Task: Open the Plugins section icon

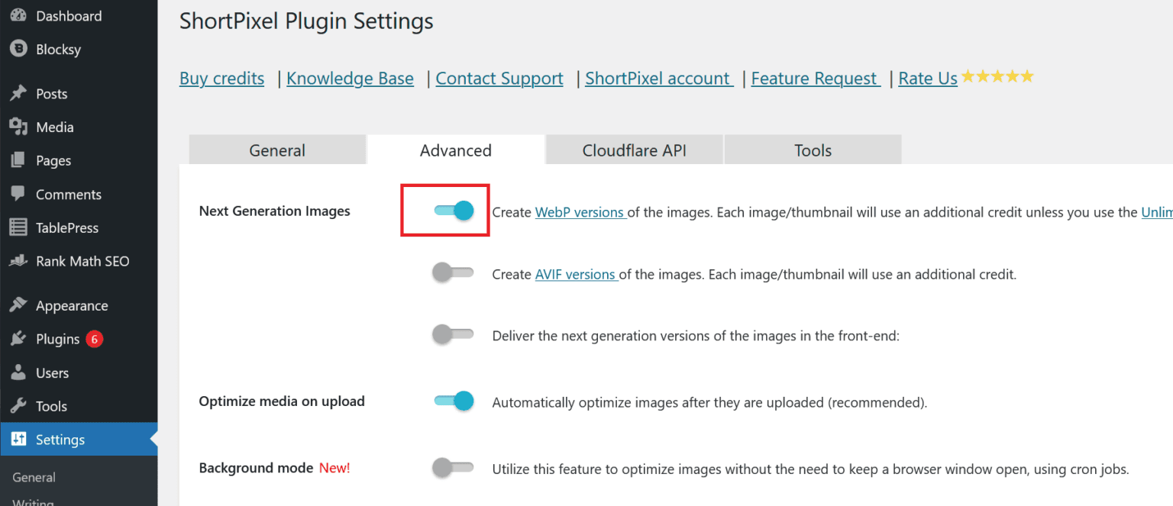Action: pos(18,338)
